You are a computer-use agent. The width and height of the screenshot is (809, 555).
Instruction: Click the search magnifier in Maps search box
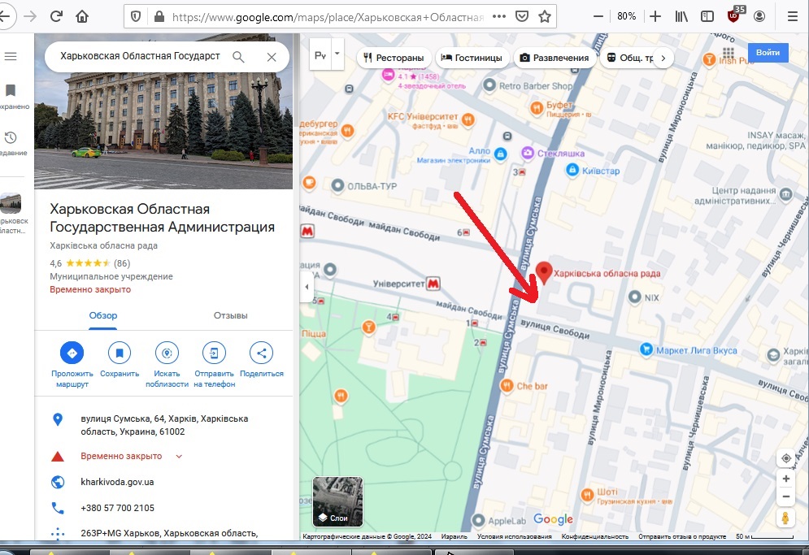point(238,57)
